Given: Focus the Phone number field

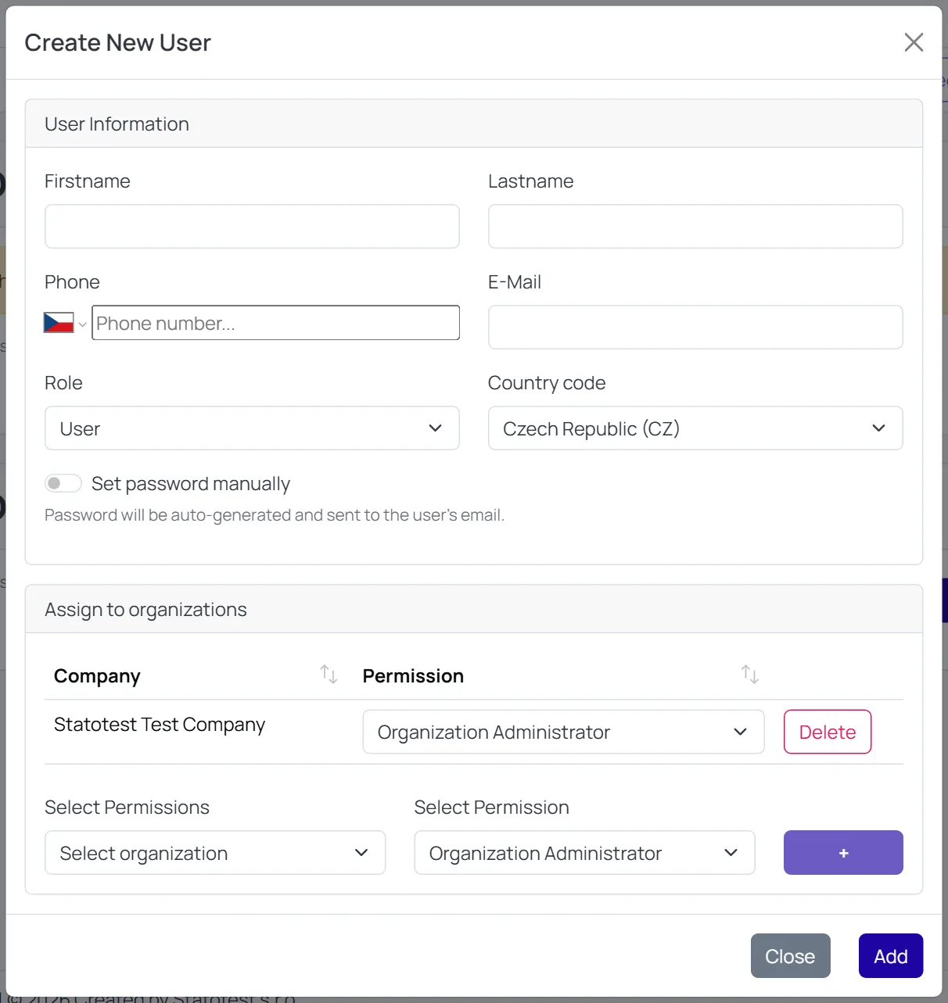Looking at the screenshot, I should pyautogui.click(x=275, y=323).
